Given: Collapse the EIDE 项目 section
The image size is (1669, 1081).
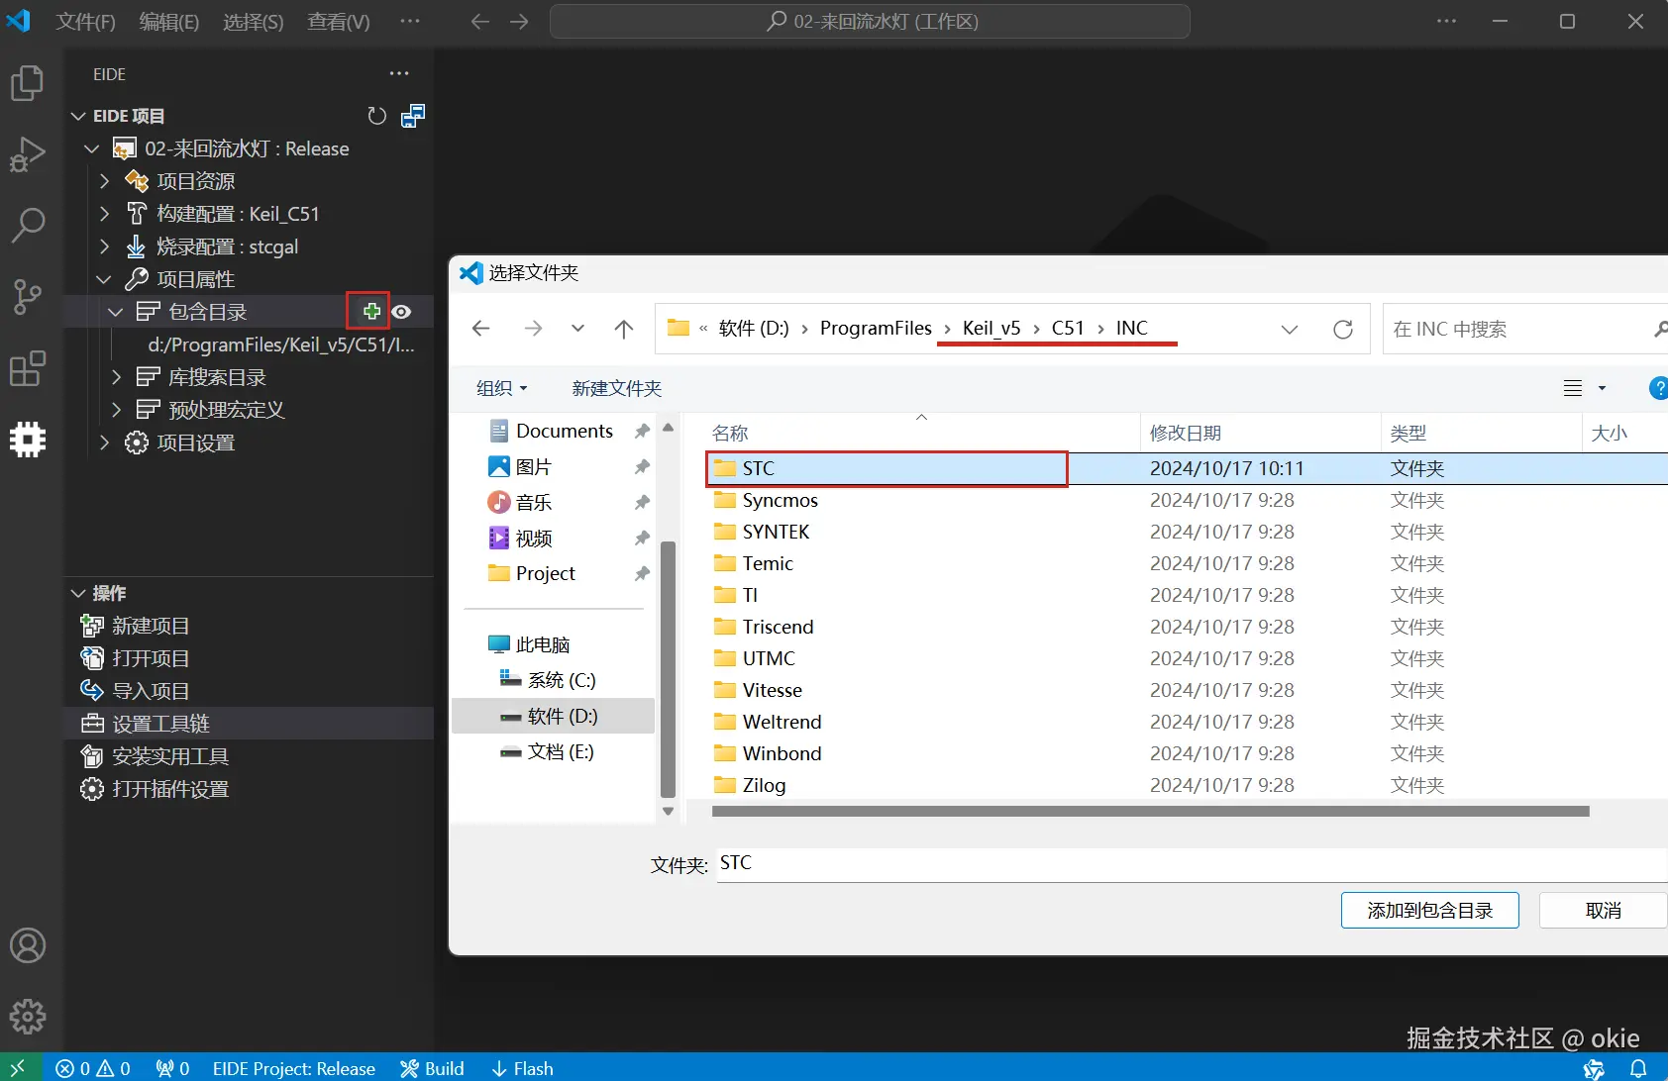Looking at the screenshot, I should pos(79,116).
